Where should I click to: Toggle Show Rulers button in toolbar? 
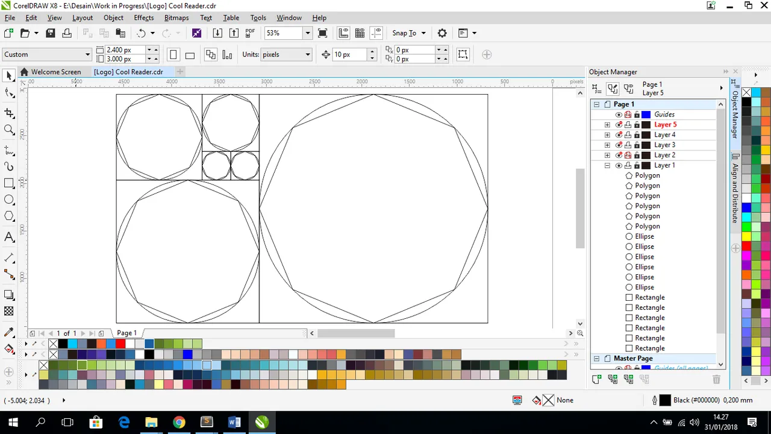pos(343,33)
